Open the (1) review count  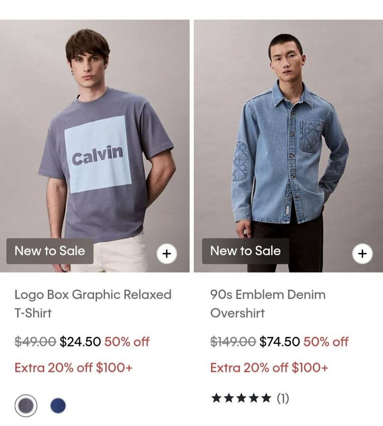click(283, 398)
